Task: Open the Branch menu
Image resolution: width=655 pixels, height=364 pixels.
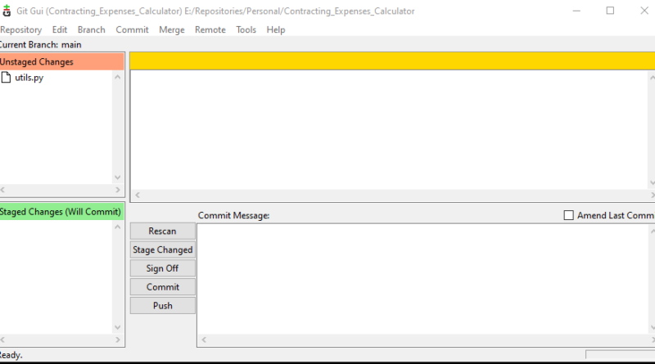Action: pyautogui.click(x=91, y=29)
